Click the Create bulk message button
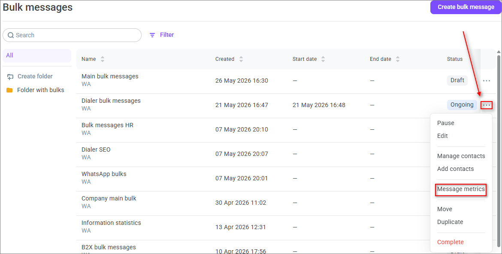Screen dimensions: 502x254 [466, 7]
